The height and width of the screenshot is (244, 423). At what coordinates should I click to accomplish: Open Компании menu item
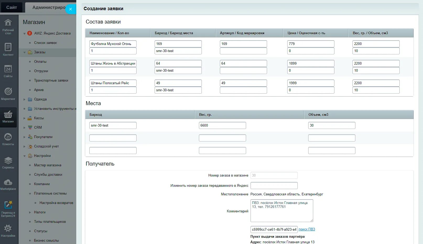point(42,184)
